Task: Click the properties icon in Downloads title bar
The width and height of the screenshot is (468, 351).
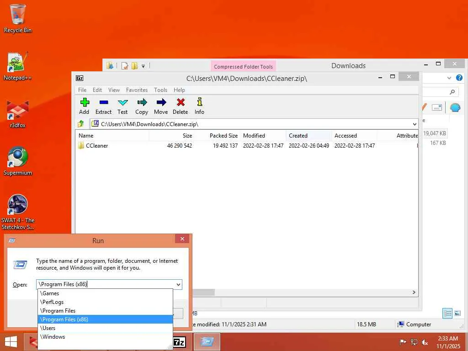Action: [125, 66]
